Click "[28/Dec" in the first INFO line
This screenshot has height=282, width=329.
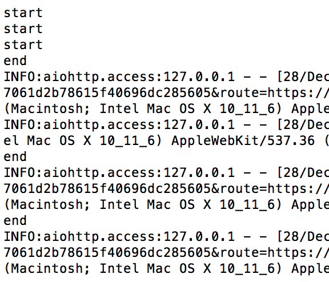tap(303, 76)
